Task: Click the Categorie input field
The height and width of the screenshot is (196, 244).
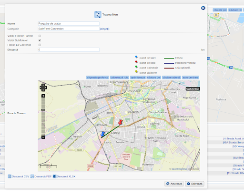Action: coord(69,29)
